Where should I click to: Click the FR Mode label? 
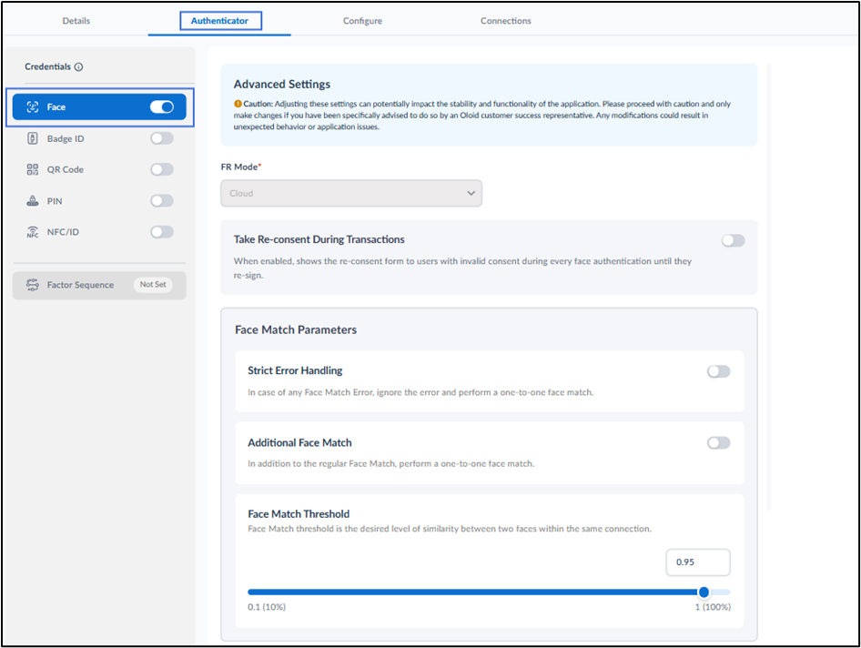[x=239, y=167]
